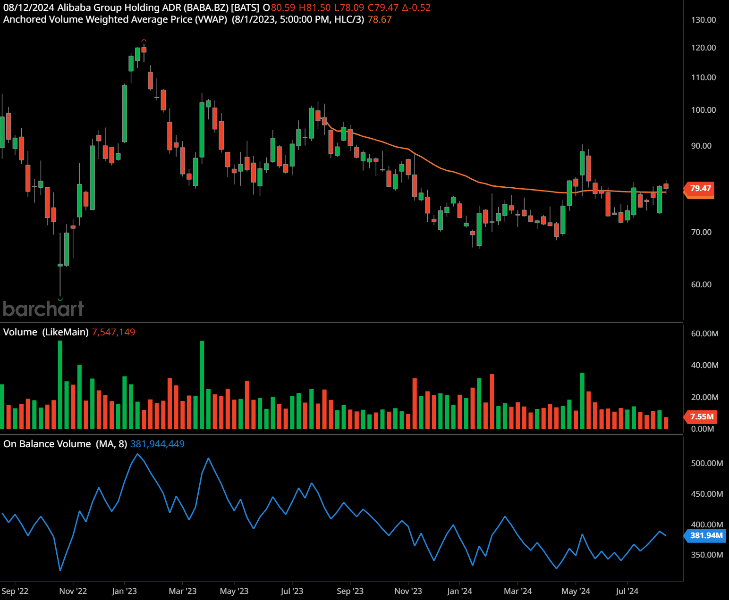The height and width of the screenshot is (600, 729).
Task: Click the Volume (LikeMain) indicator label
Action: coord(46,332)
